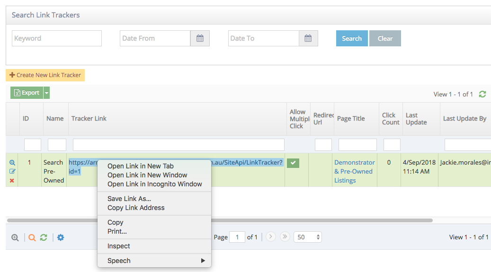Edit the Search Pre-Owned tracker row
491x272 pixels.
[12, 171]
